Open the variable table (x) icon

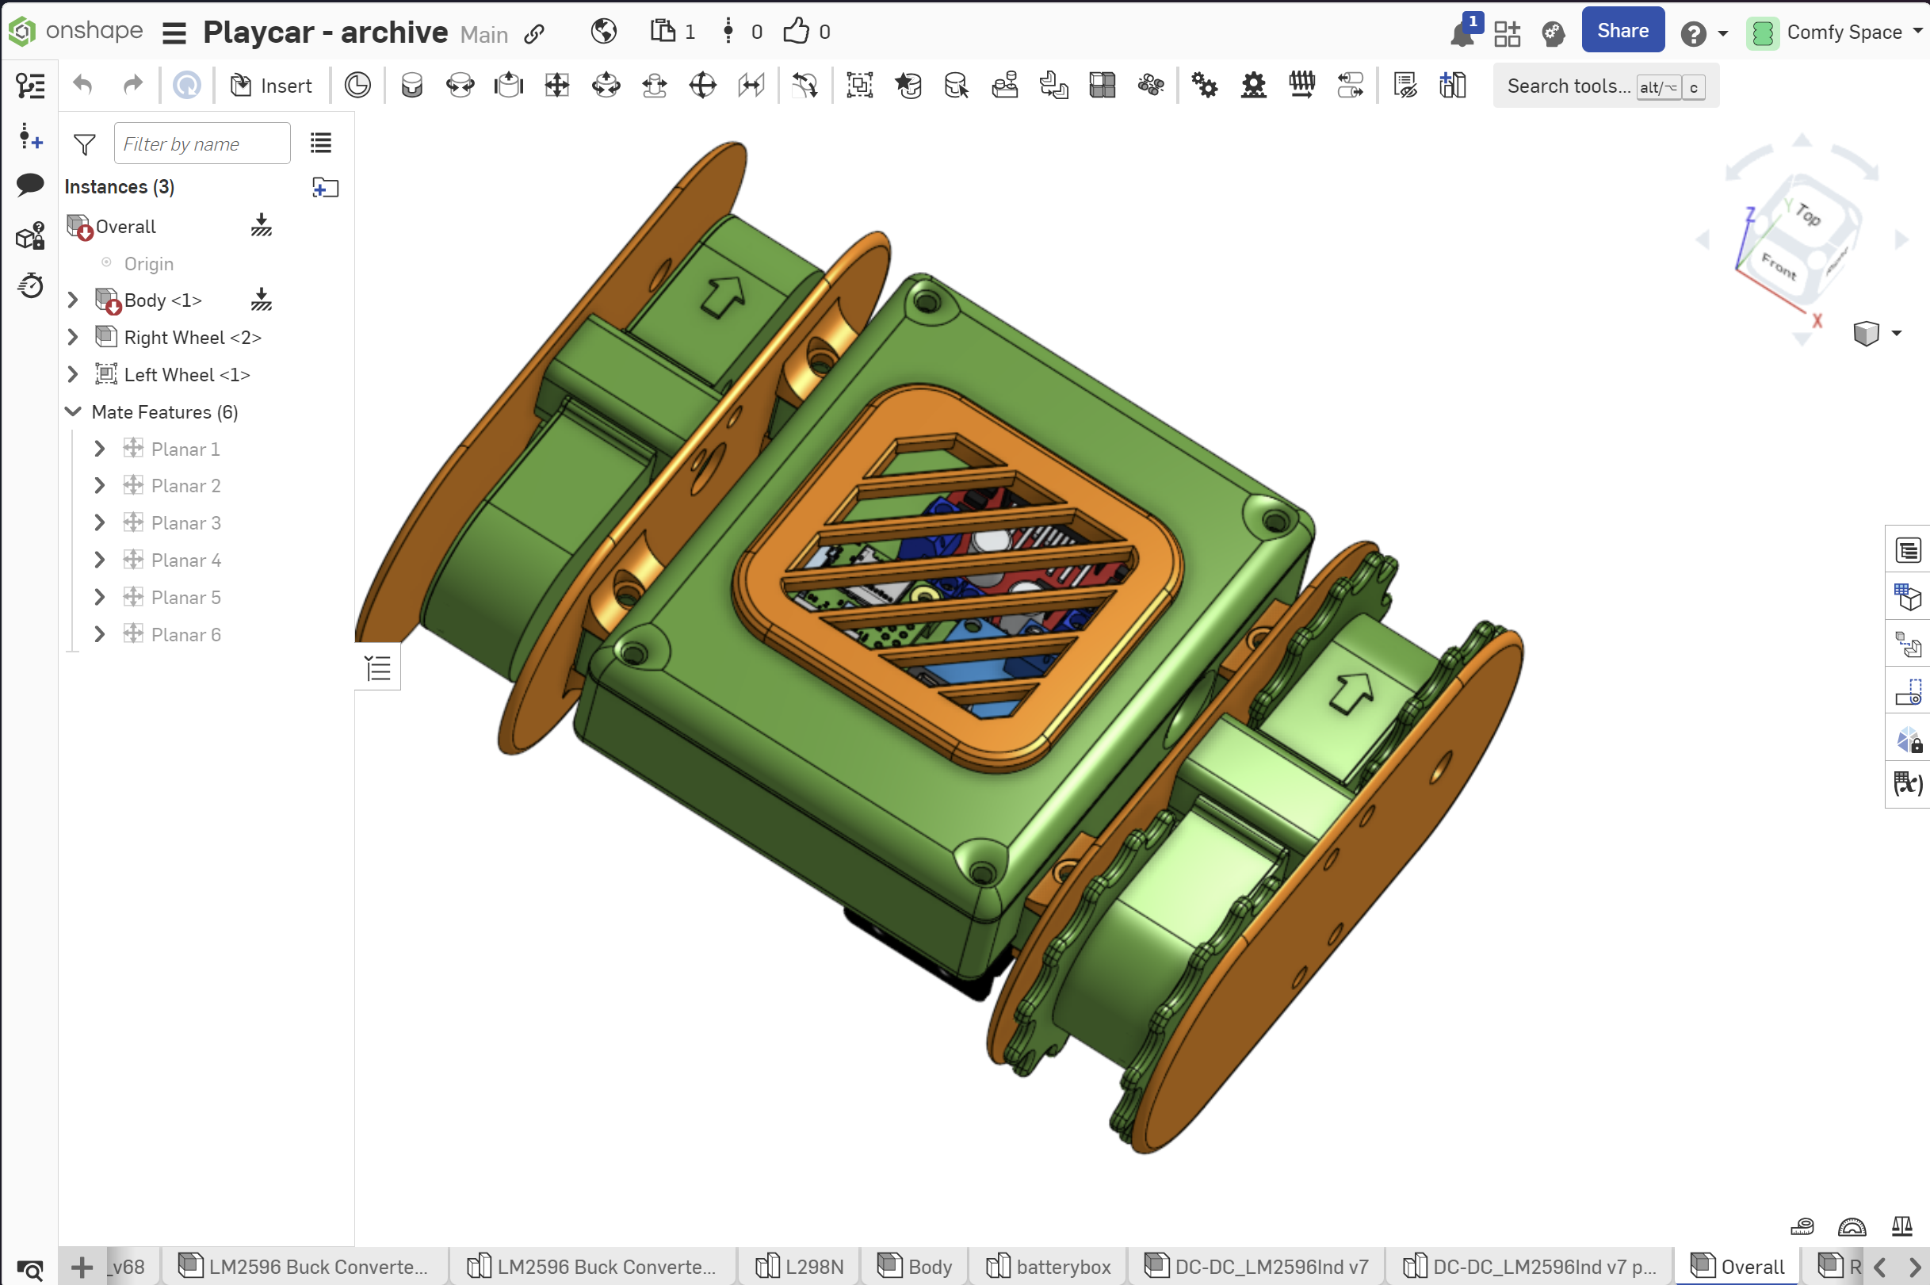pos(1908,784)
